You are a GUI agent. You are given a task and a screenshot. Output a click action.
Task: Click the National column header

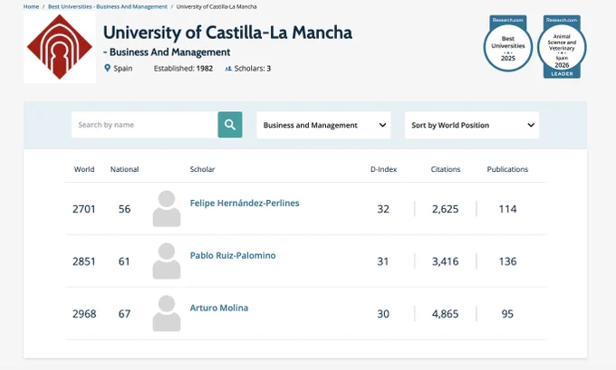coord(124,169)
